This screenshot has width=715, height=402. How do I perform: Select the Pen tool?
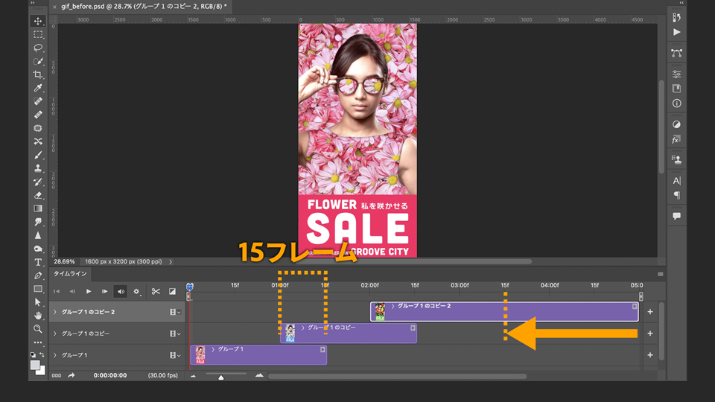tap(38, 275)
